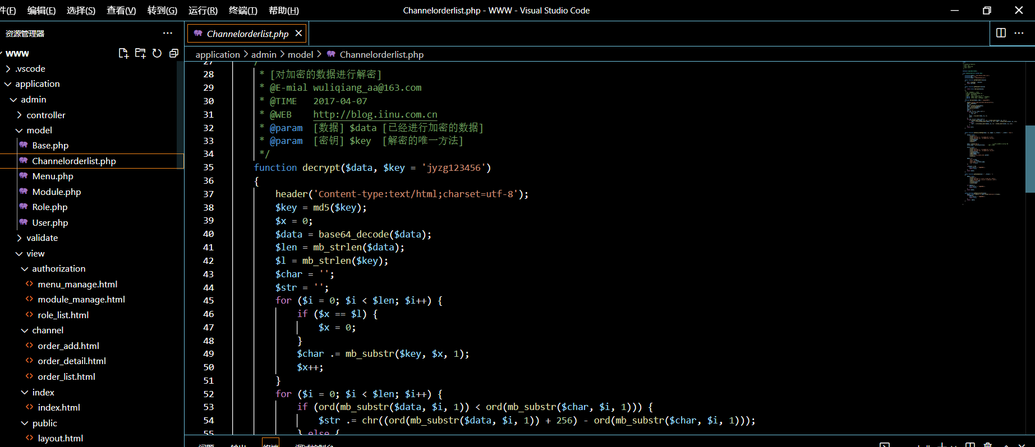Open order_list.html file
This screenshot has width=1035, height=447.
click(66, 376)
